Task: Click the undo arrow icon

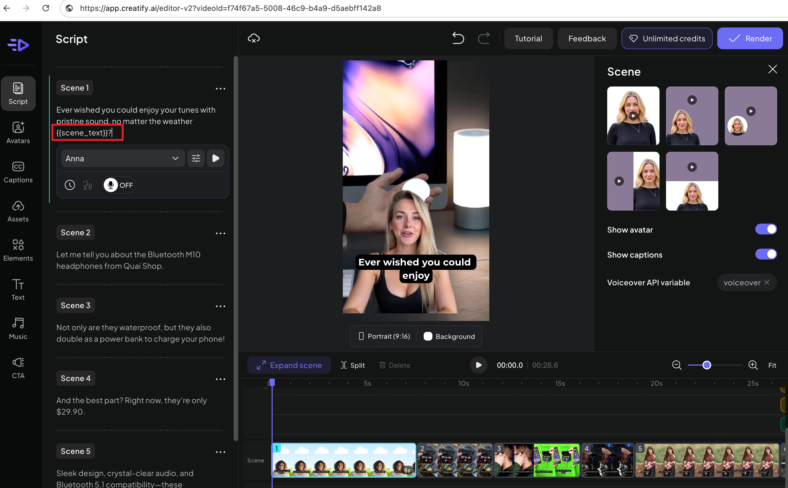Action: 458,38
